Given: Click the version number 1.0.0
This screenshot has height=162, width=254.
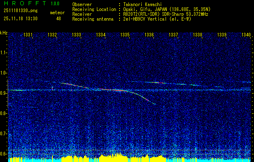Looking at the screenshot, I should (x=55, y=4).
